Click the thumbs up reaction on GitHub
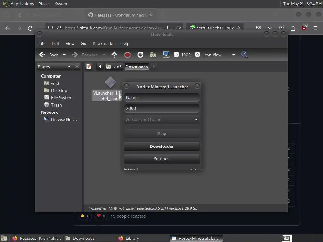This screenshot has width=323, height=242. coord(85,216)
